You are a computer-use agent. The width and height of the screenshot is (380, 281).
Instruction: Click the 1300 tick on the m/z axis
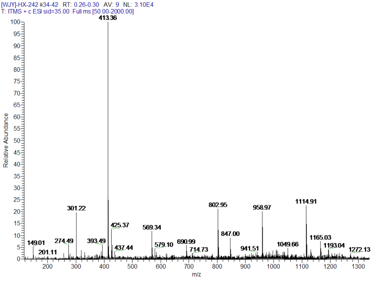coord(358,266)
